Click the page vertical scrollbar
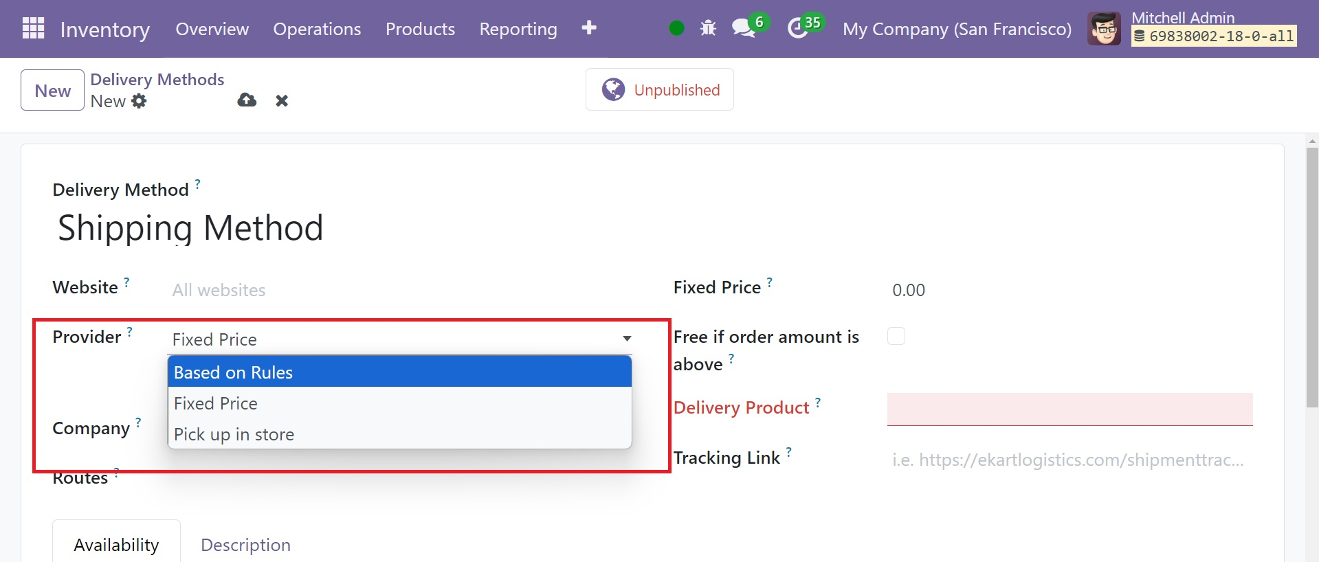1319x562 pixels. [x=1312, y=278]
